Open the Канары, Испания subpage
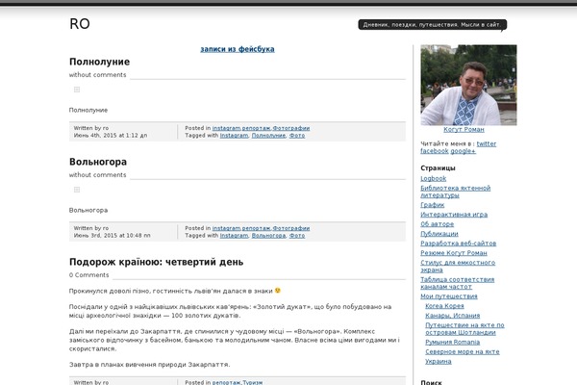The image size is (577, 385). coord(453,316)
